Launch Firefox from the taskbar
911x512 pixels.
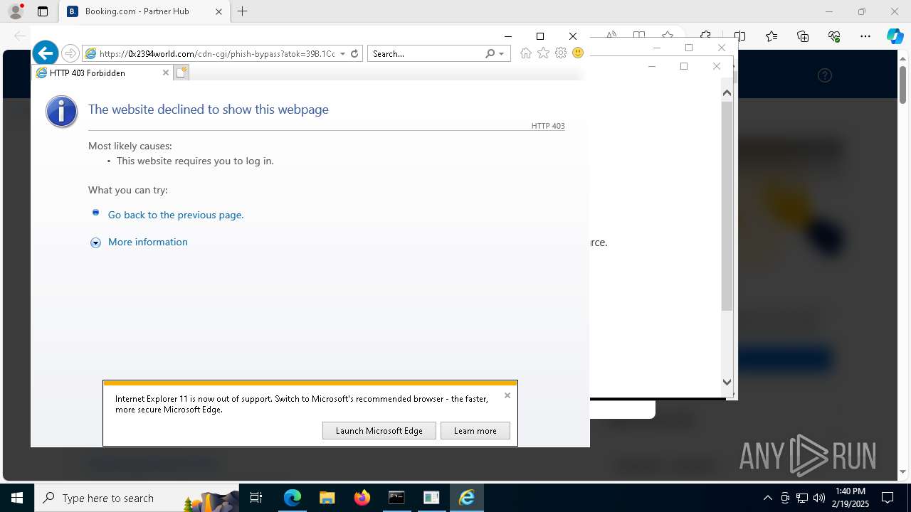(362, 498)
